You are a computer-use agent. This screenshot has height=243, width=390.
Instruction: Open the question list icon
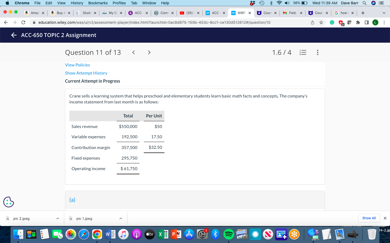click(x=303, y=52)
